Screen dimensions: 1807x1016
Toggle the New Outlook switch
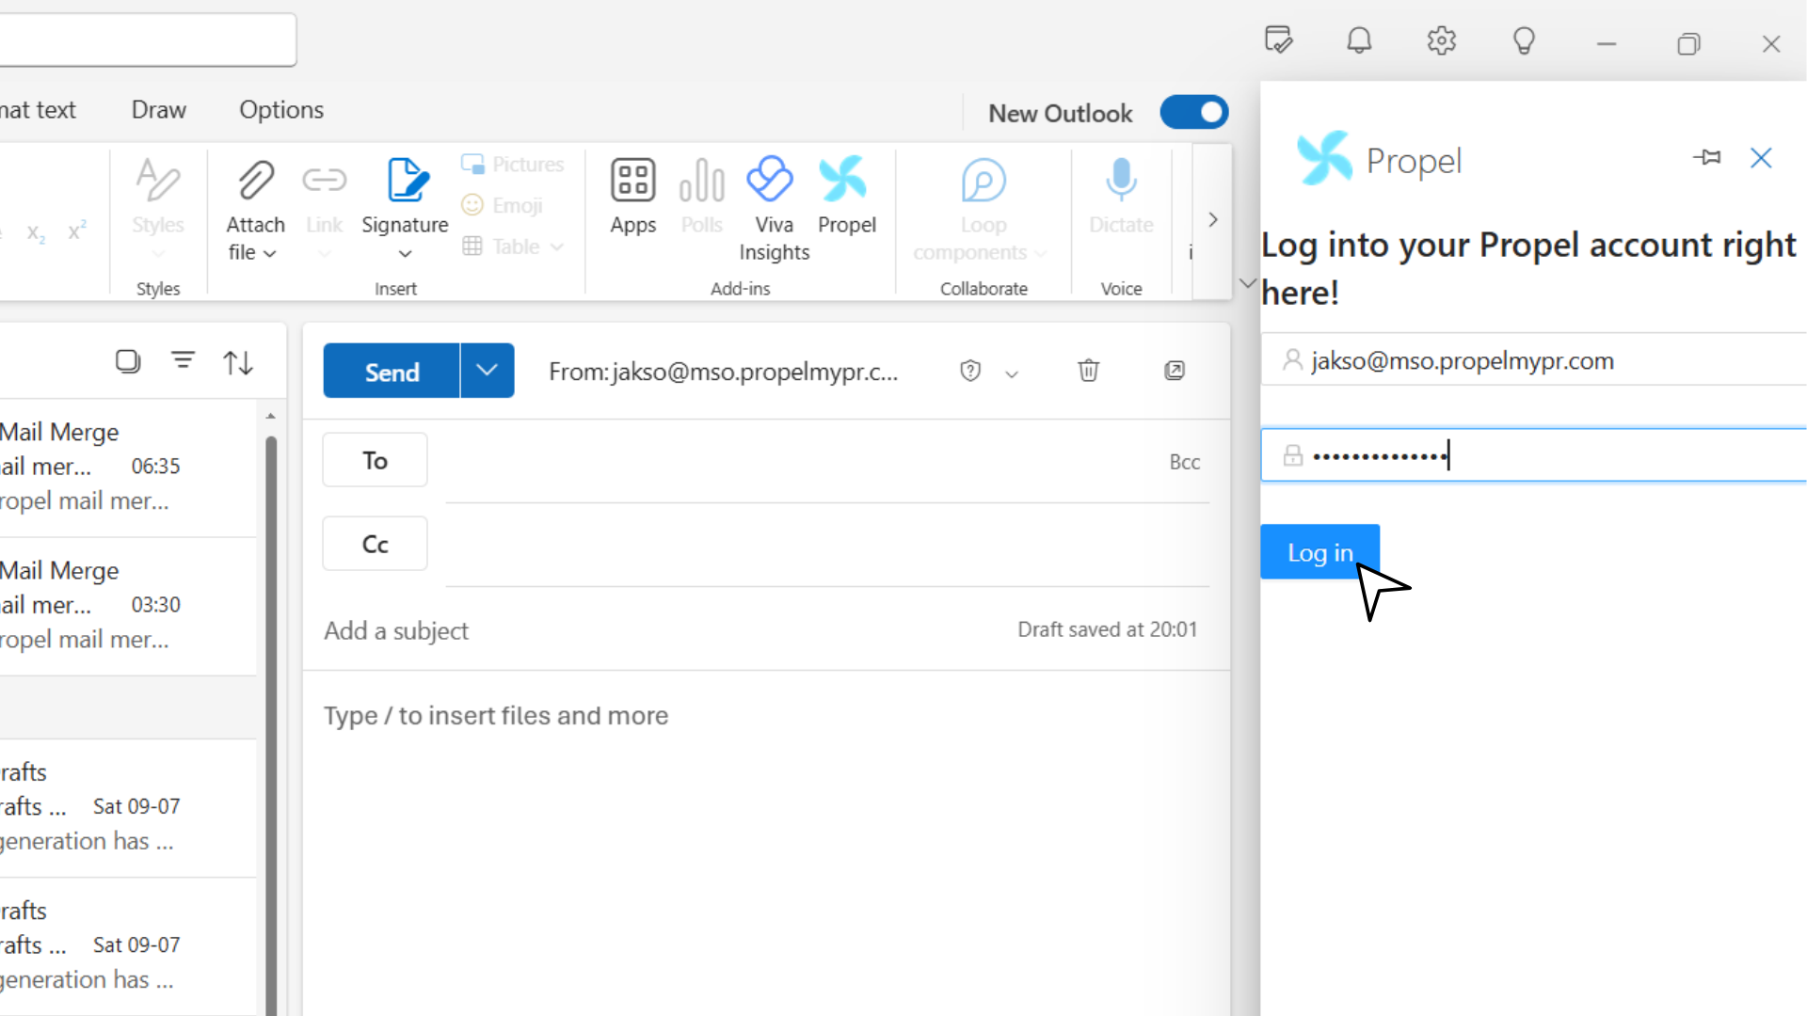tap(1193, 112)
